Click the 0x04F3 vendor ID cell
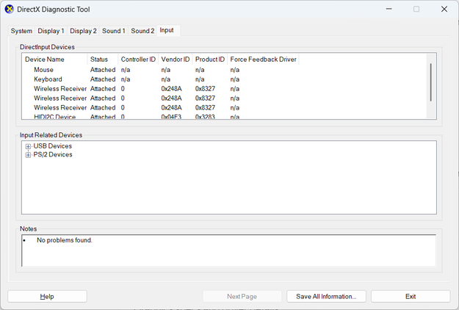459x310 pixels. [171, 117]
